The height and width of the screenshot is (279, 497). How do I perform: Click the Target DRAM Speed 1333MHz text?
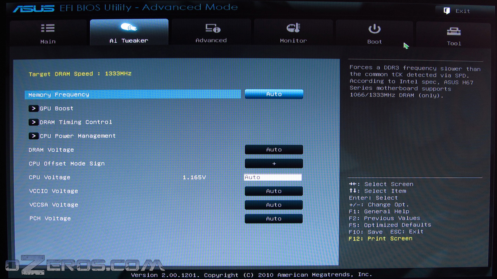pyautogui.click(x=80, y=74)
